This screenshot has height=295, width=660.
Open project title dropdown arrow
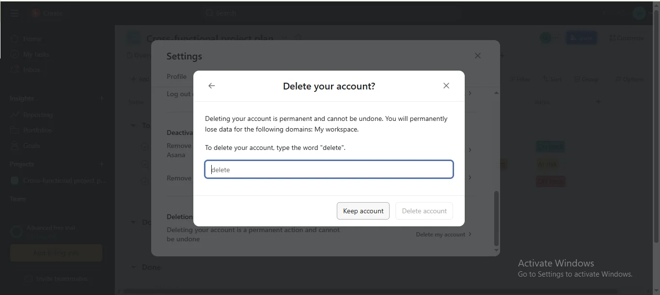tap(284, 38)
